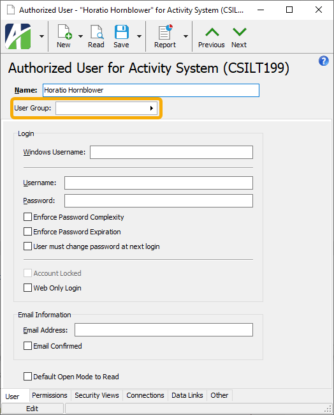Open the Report icon
The width and height of the screenshot is (334, 415).
165,32
